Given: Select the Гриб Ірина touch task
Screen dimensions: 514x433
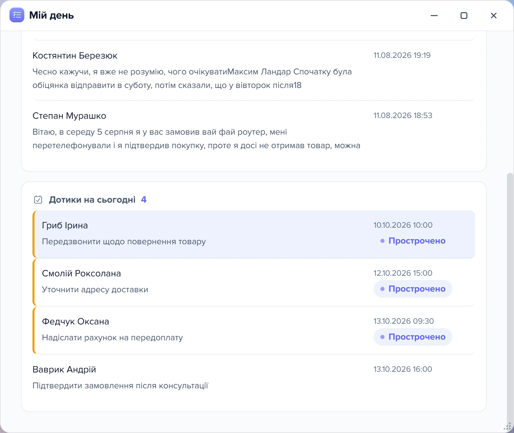Looking at the screenshot, I should [x=254, y=234].
